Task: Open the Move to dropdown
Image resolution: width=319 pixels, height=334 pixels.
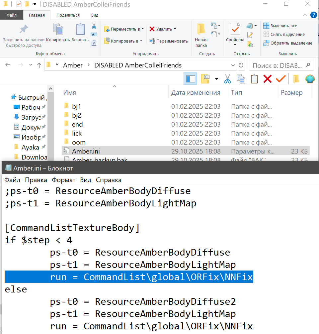Action: (x=143, y=29)
